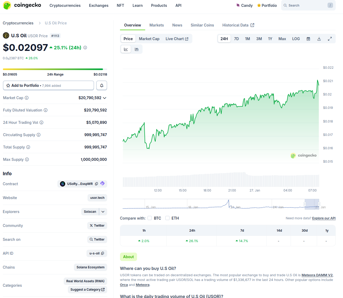Toggle LOG scale on chart
343x298 pixels.
click(x=296, y=39)
